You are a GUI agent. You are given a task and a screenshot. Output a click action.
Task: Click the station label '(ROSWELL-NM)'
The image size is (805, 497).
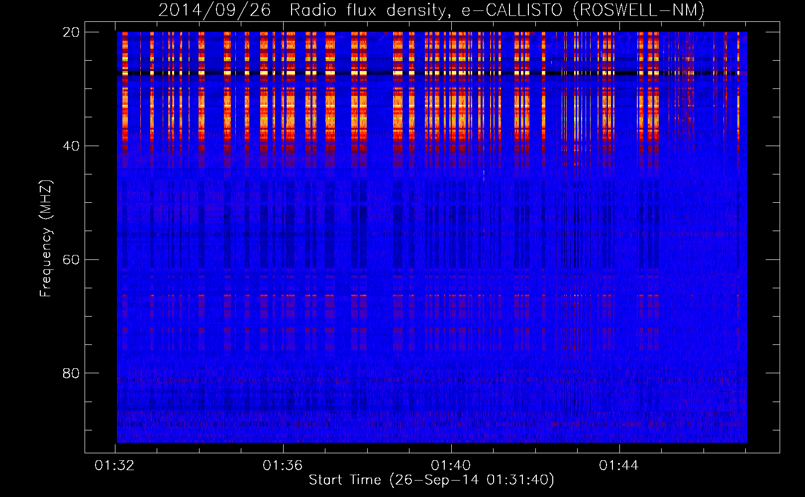tap(639, 10)
